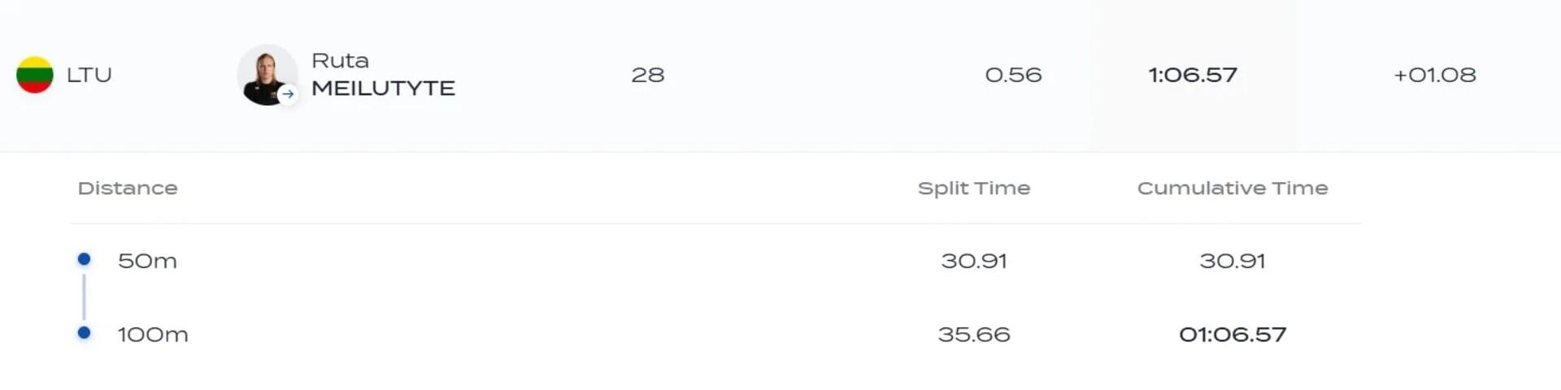Click the +01.08 time behind value
The width and height of the screenshot is (1561, 390).
[1434, 75]
